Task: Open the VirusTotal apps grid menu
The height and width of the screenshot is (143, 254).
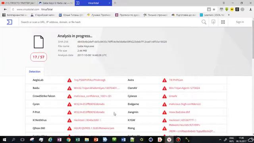Action: (x=223, y=22)
